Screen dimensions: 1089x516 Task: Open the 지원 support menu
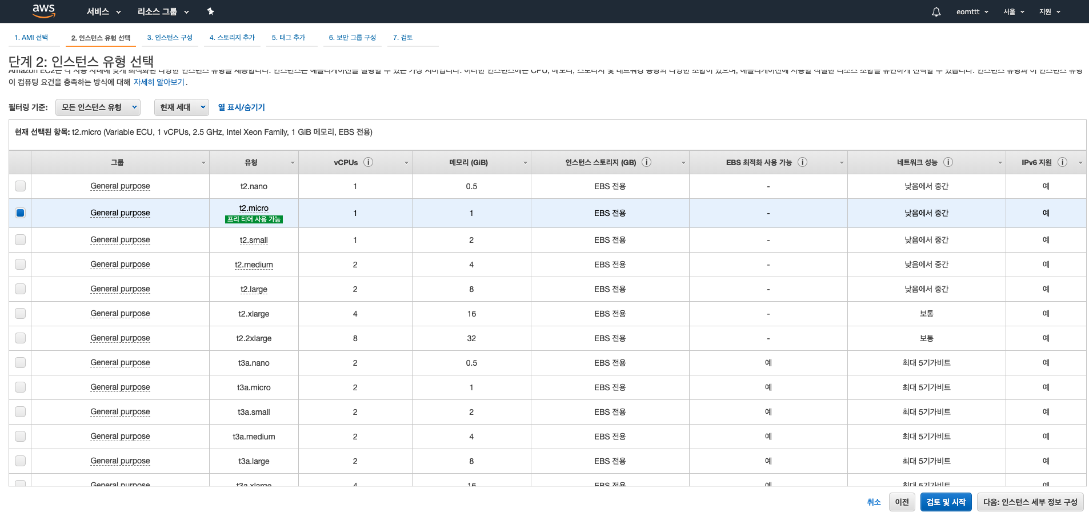(1050, 11)
